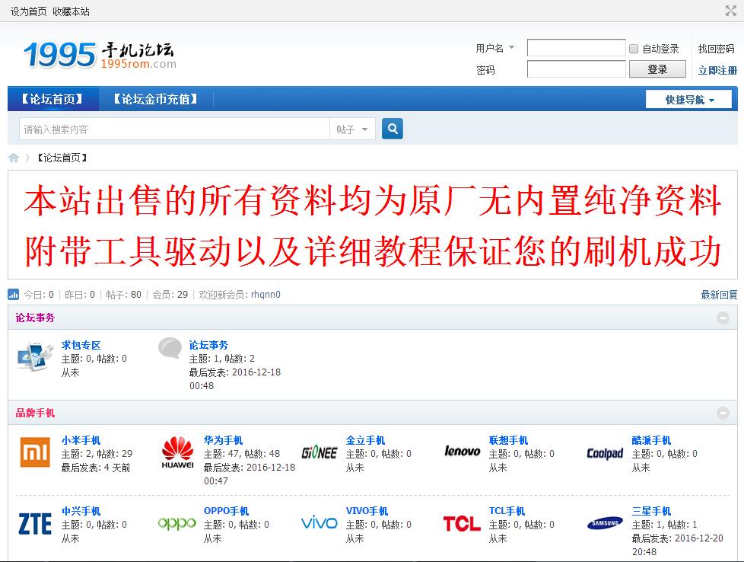Click 设为首页 in the top bar

coord(28,11)
